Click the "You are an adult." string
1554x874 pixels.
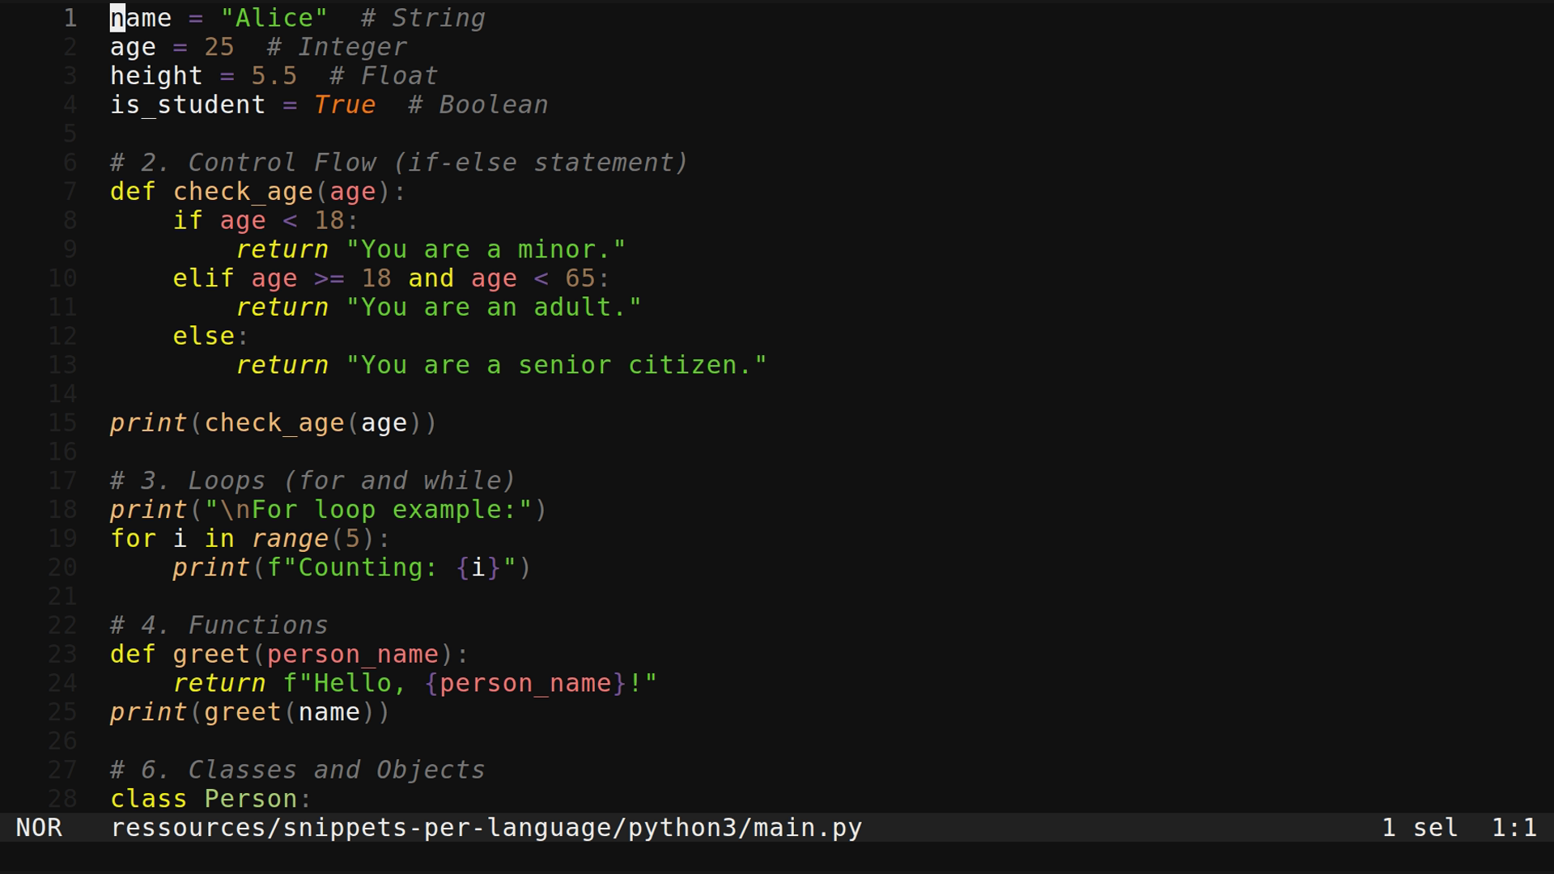(494, 308)
